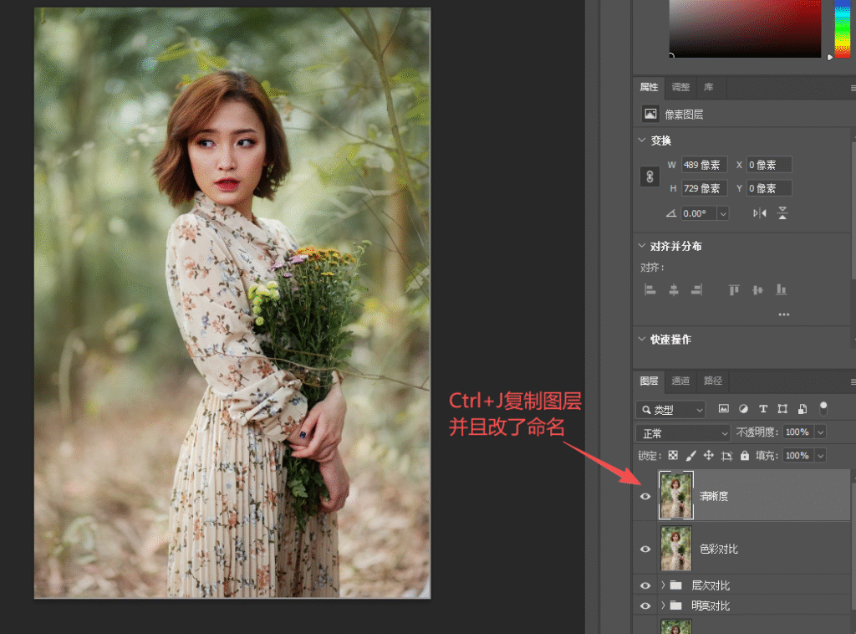This screenshot has height=634, width=856.
Task: Open the rotation angle dropdown
Action: pos(723,213)
